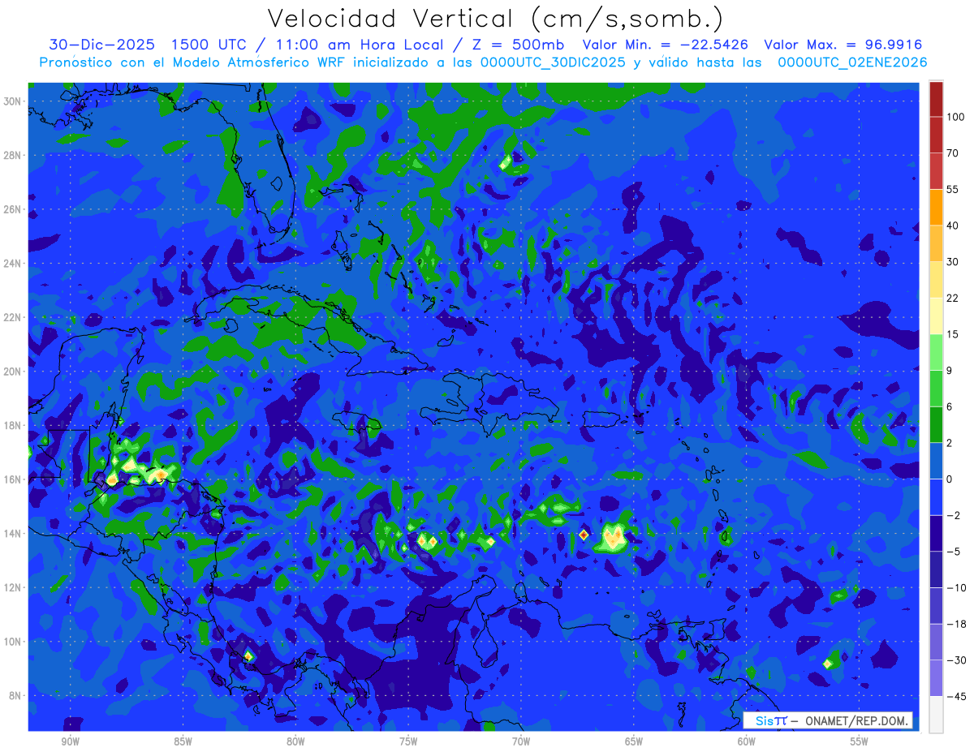Click the '85W' longitude label
Image resolution: width=974 pixels, height=752 pixels.
pos(183,741)
